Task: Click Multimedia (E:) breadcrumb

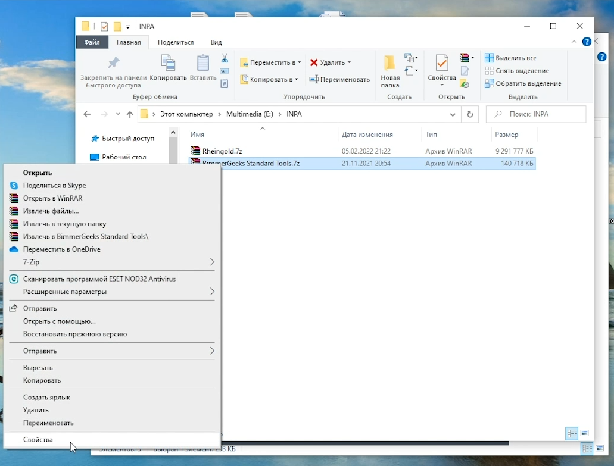Action: (250, 114)
